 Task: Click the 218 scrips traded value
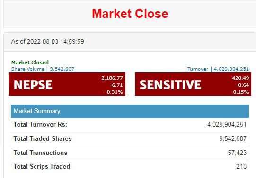coord(241,167)
